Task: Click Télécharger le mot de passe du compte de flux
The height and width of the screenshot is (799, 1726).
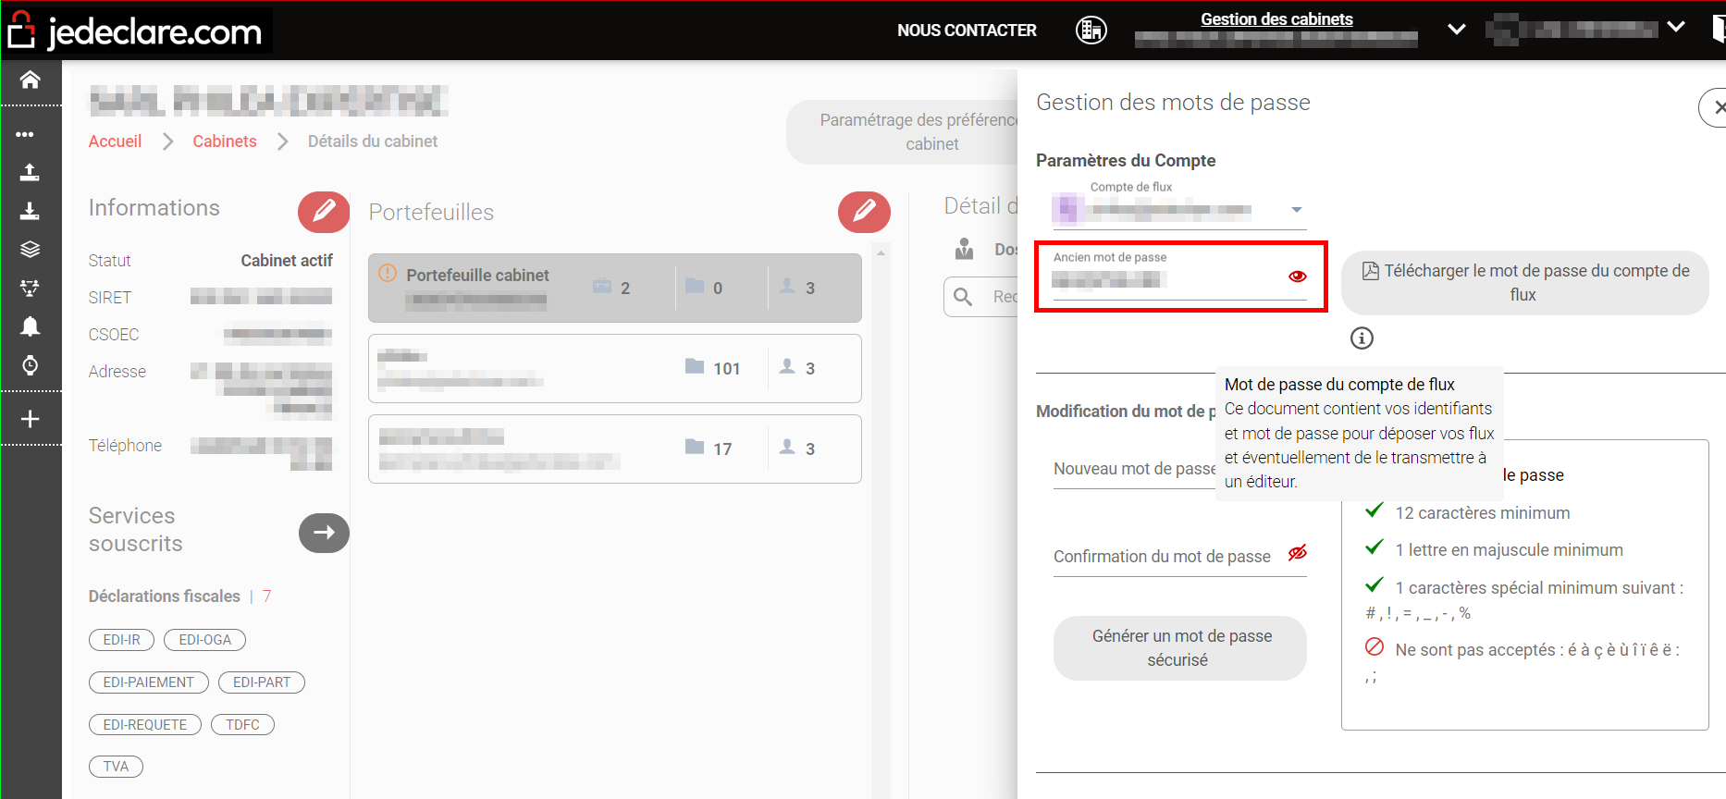Action: point(1524,283)
